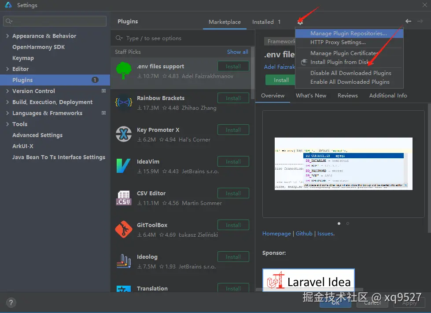Image resolution: width=431 pixels, height=313 pixels.
Task: Click the help question mark button
Action: [11, 303]
